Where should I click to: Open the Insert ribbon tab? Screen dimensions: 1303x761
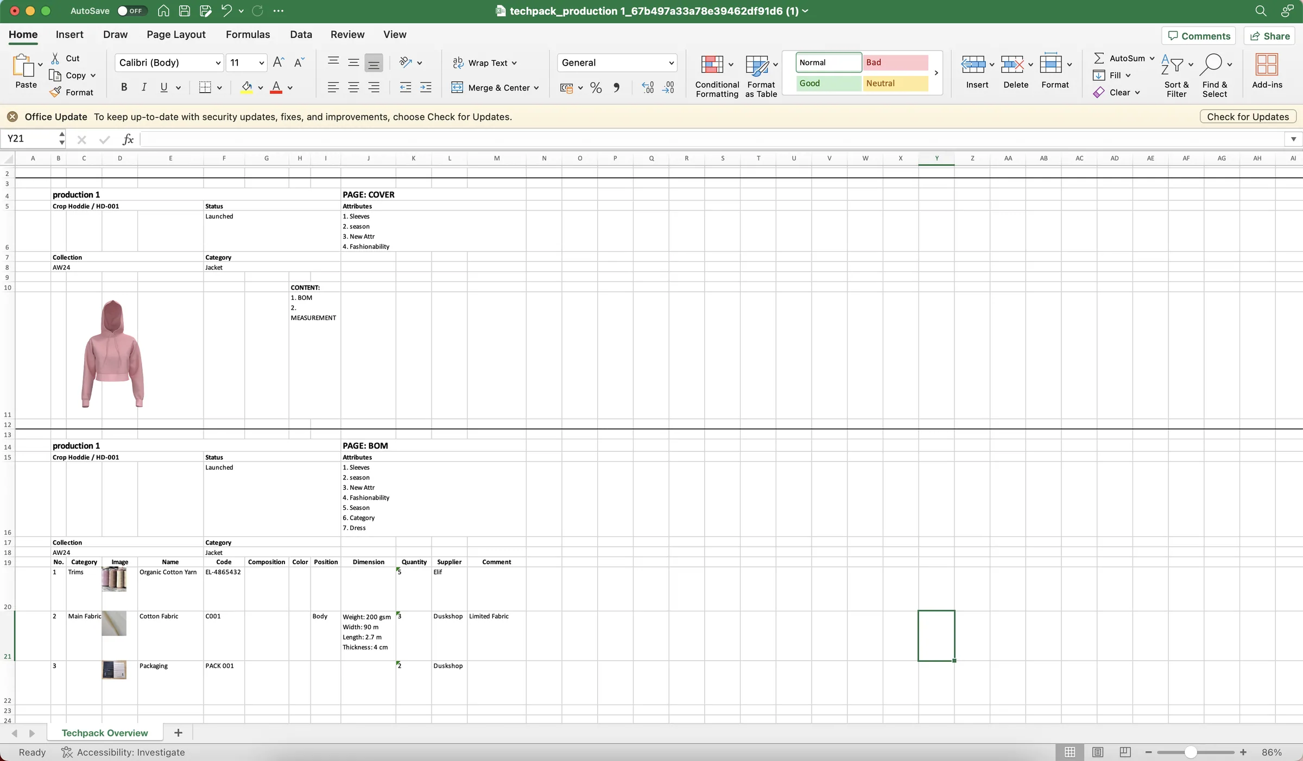69,34
